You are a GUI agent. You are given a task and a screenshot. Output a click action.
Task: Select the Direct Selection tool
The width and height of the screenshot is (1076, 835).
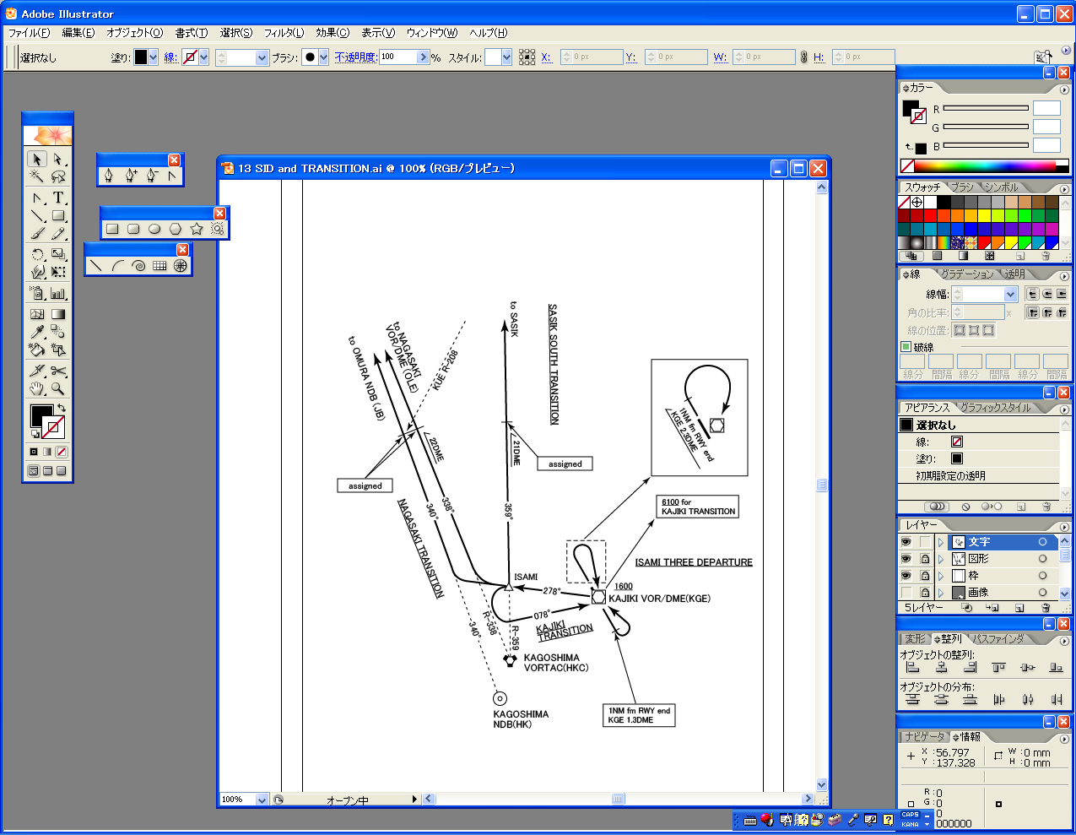[x=58, y=159]
